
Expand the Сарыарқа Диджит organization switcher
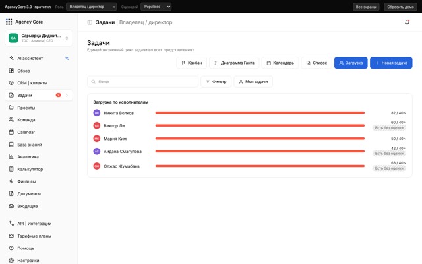(x=39, y=38)
